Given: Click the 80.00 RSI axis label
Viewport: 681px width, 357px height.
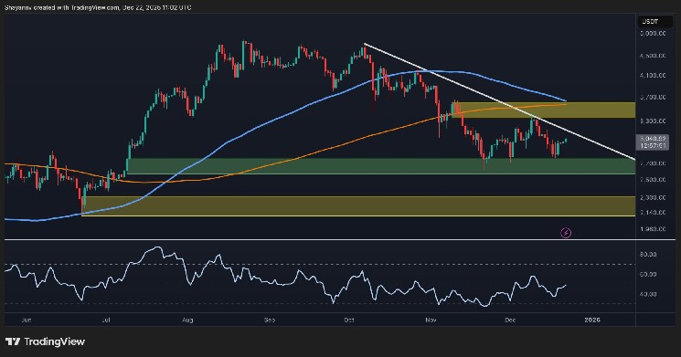Looking at the screenshot, I should 648,254.
